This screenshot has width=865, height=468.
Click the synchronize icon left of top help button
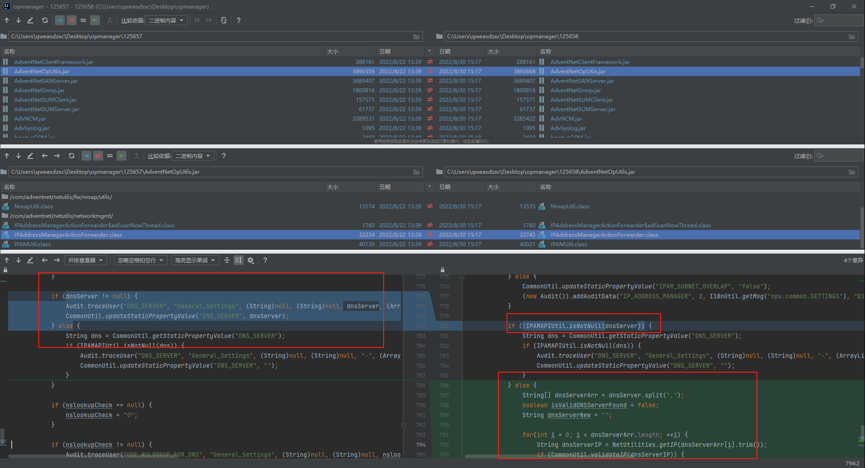pyautogui.click(x=224, y=20)
